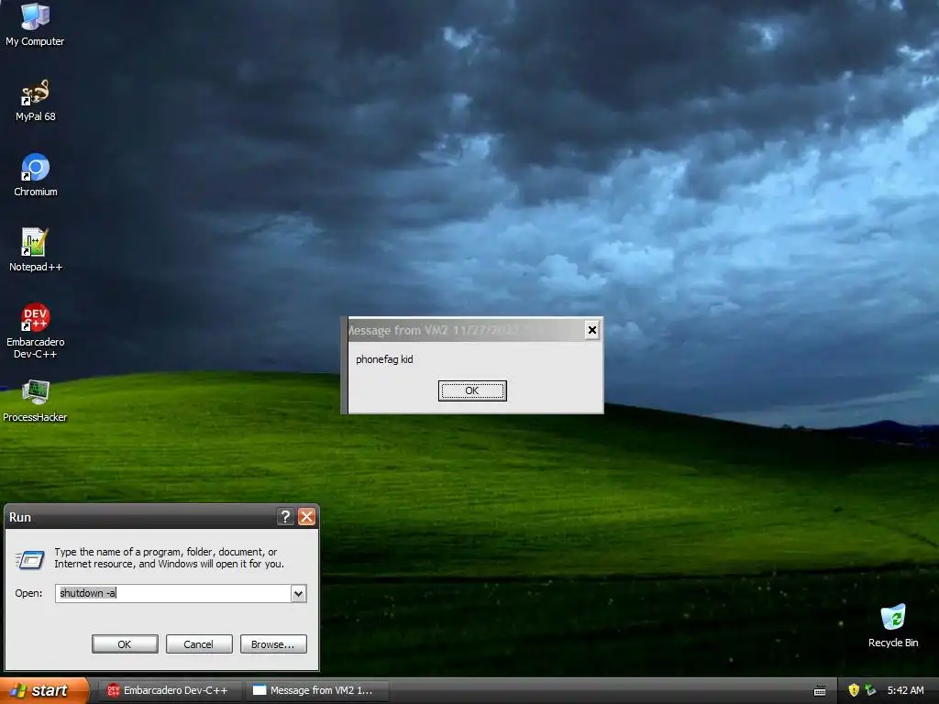The width and height of the screenshot is (939, 704).
Task: Click OK in the Run dialog
Action: [125, 644]
